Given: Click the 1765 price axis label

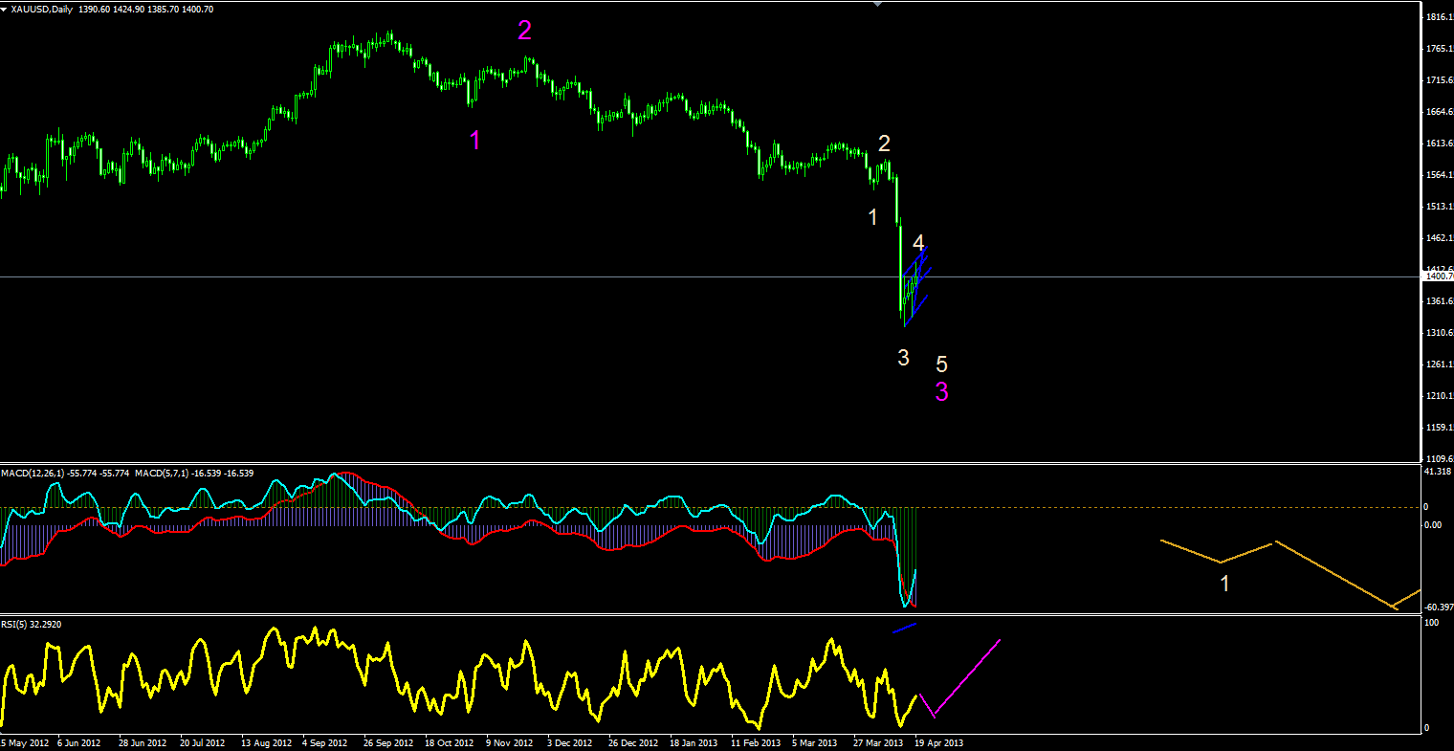Looking at the screenshot, I should (1438, 49).
